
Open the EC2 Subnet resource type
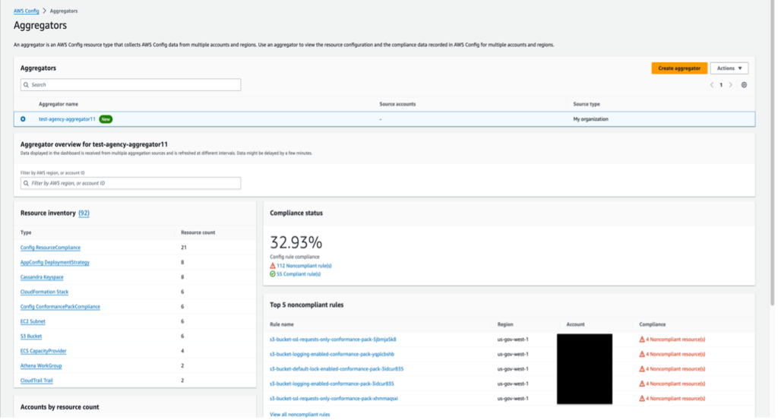pos(33,321)
